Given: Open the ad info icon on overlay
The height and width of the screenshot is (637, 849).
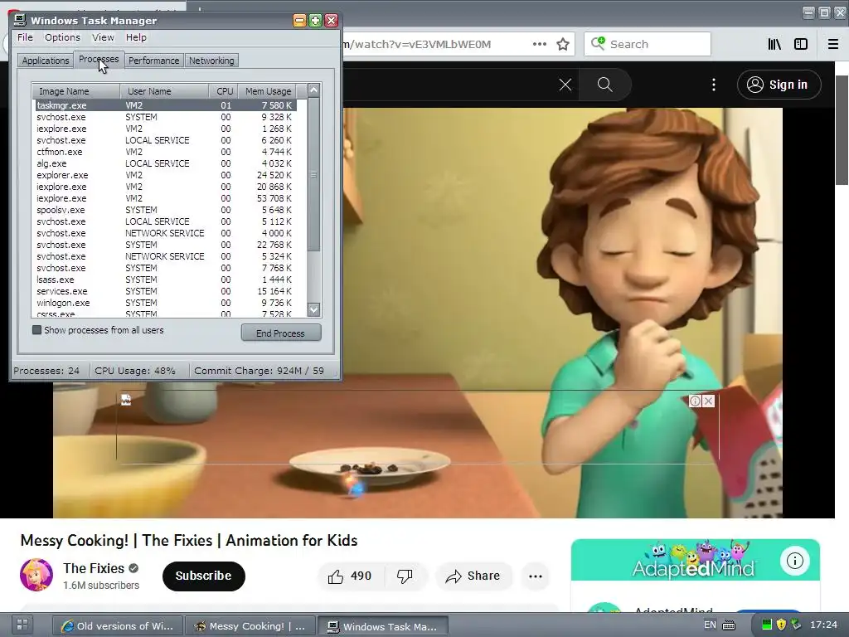Looking at the screenshot, I should pos(695,401).
